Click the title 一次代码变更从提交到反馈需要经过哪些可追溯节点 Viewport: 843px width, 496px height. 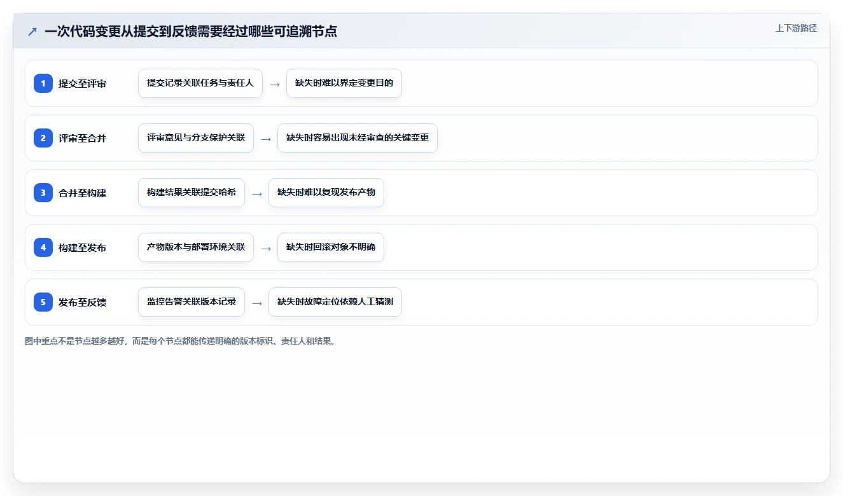(x=191, y=31)
